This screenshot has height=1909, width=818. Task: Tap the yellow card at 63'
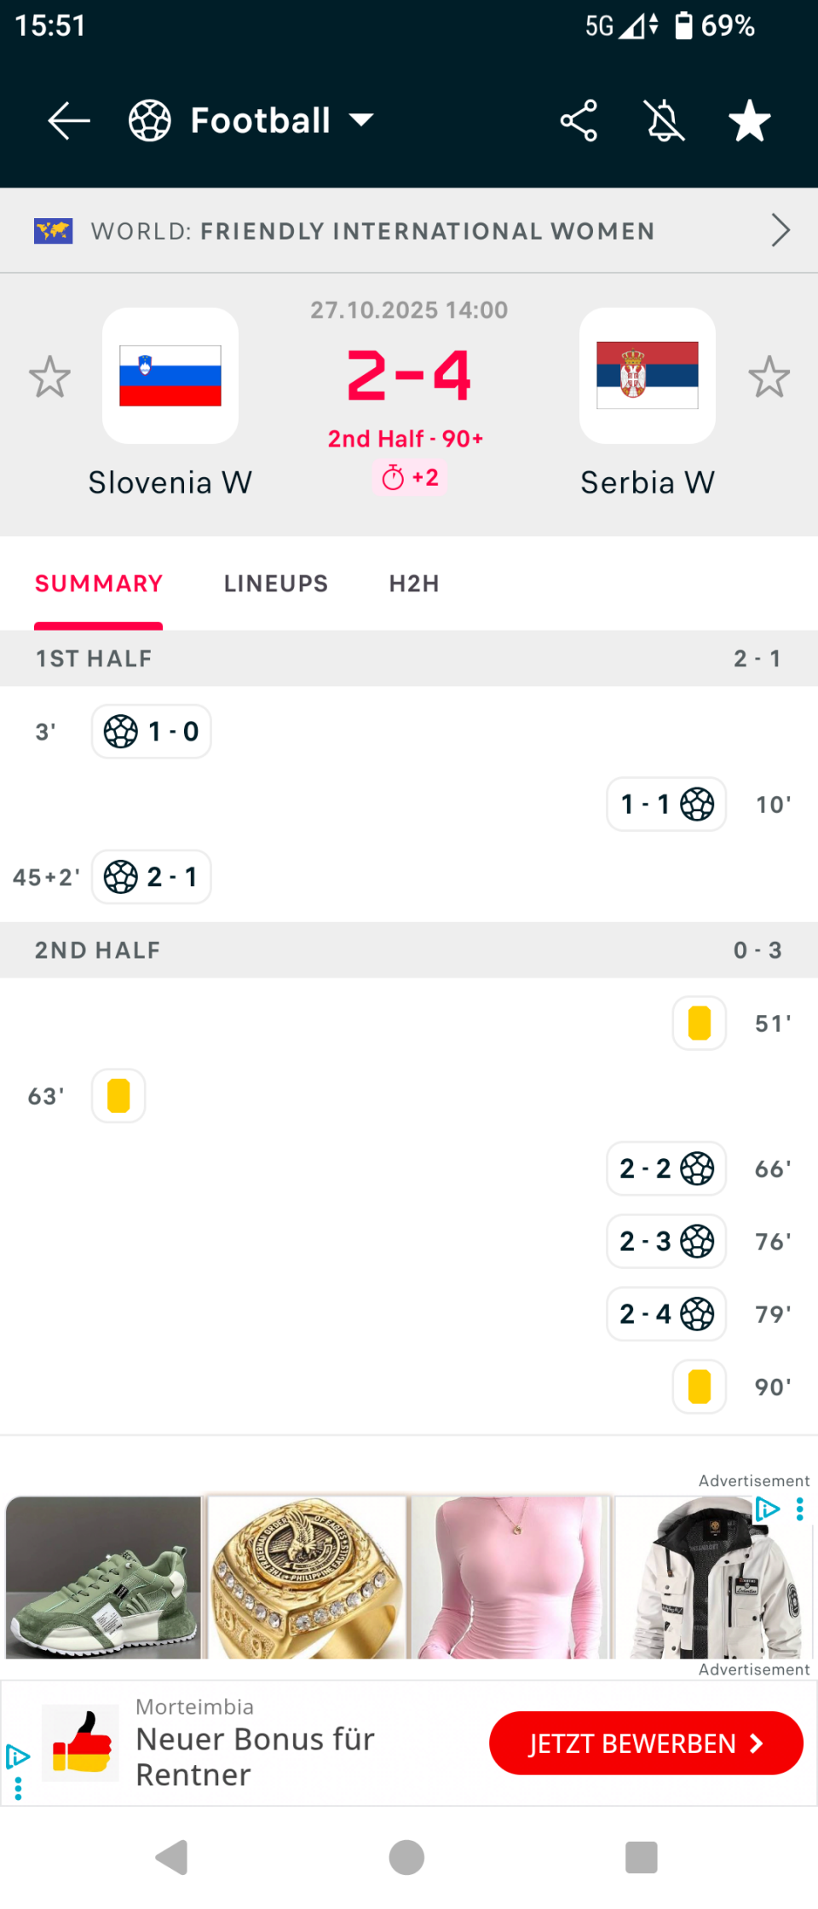(x=118, y=1096)
